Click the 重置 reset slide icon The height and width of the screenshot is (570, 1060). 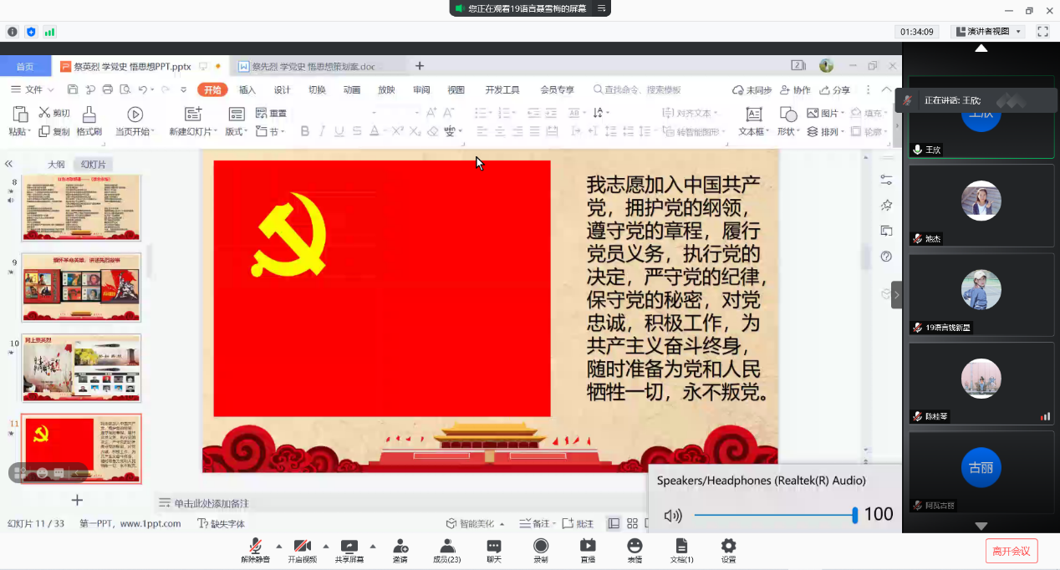261,113
